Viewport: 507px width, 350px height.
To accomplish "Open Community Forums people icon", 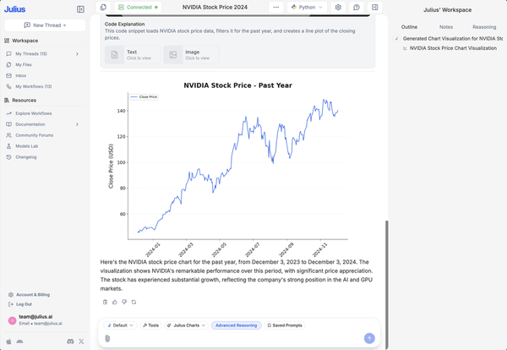I will 8,135.
